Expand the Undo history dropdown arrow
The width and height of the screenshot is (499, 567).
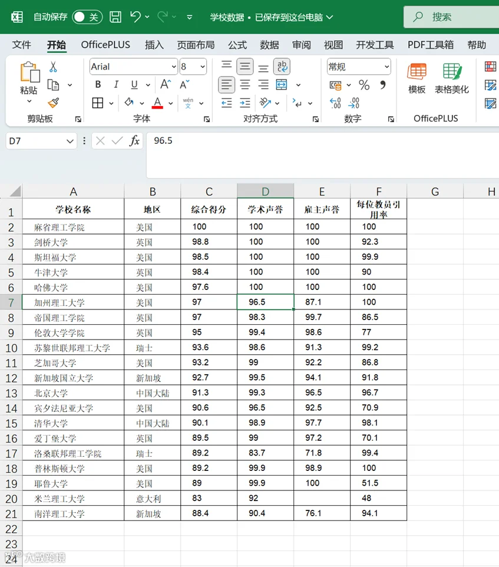click(x=147, y=17)
